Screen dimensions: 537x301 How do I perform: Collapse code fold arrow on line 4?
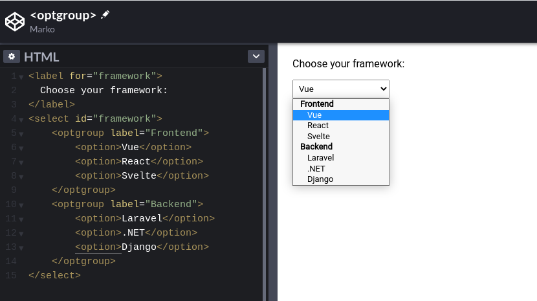(x=21, y=120)
